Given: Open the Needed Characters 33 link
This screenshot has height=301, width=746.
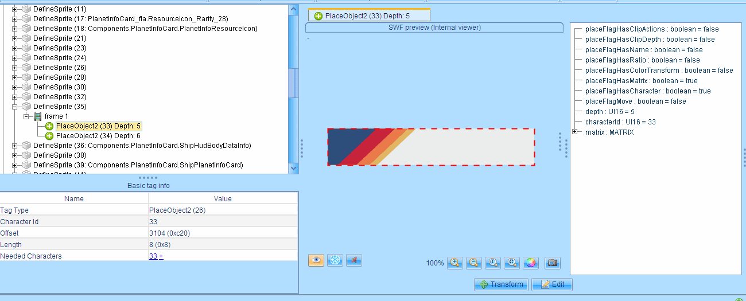Looking at the screenshot, I should [x=153, y=256].
